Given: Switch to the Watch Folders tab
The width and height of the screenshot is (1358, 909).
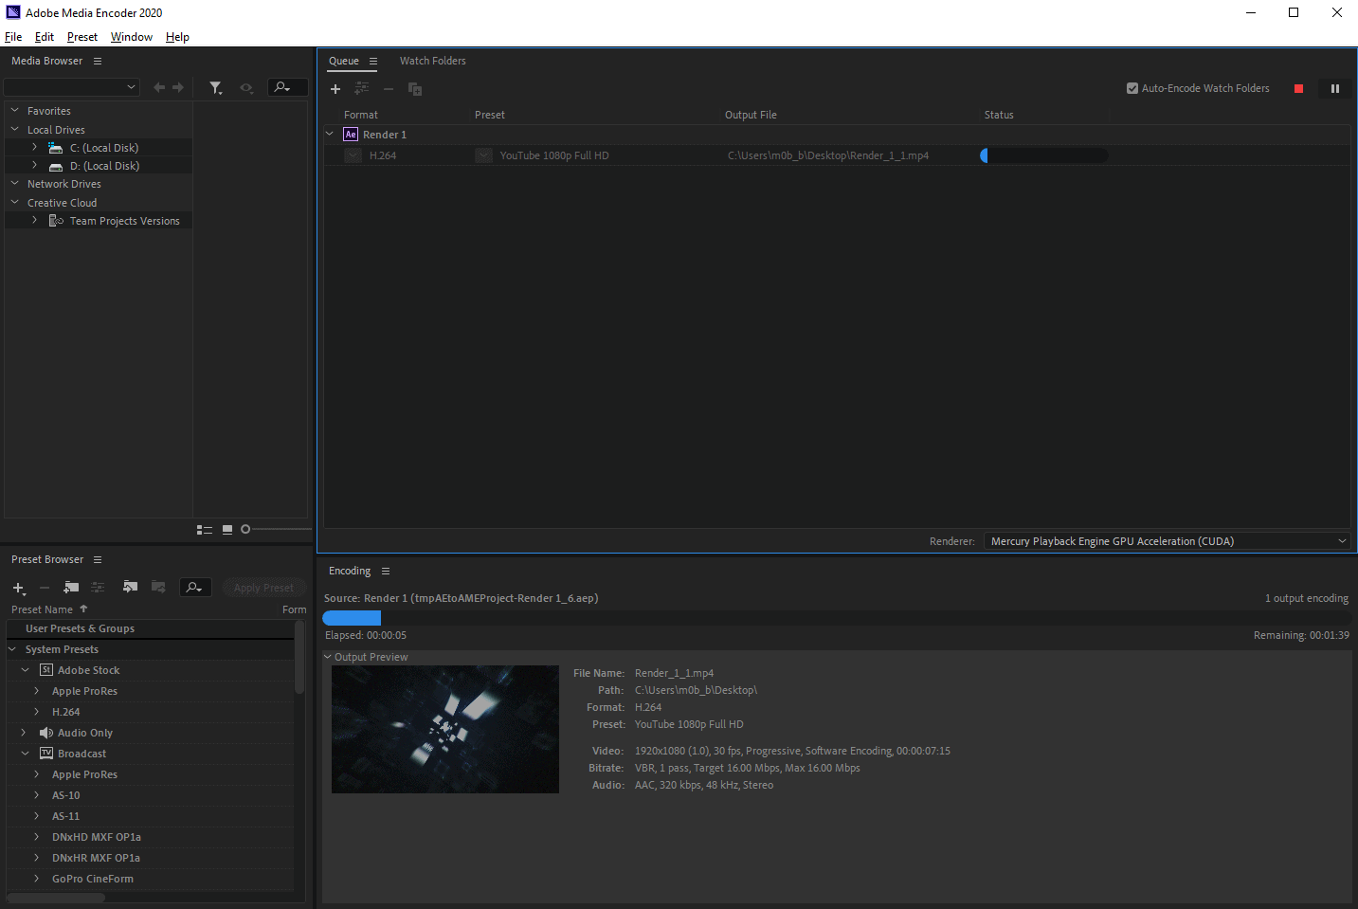Looking at the screenshot, I should 433,61.
